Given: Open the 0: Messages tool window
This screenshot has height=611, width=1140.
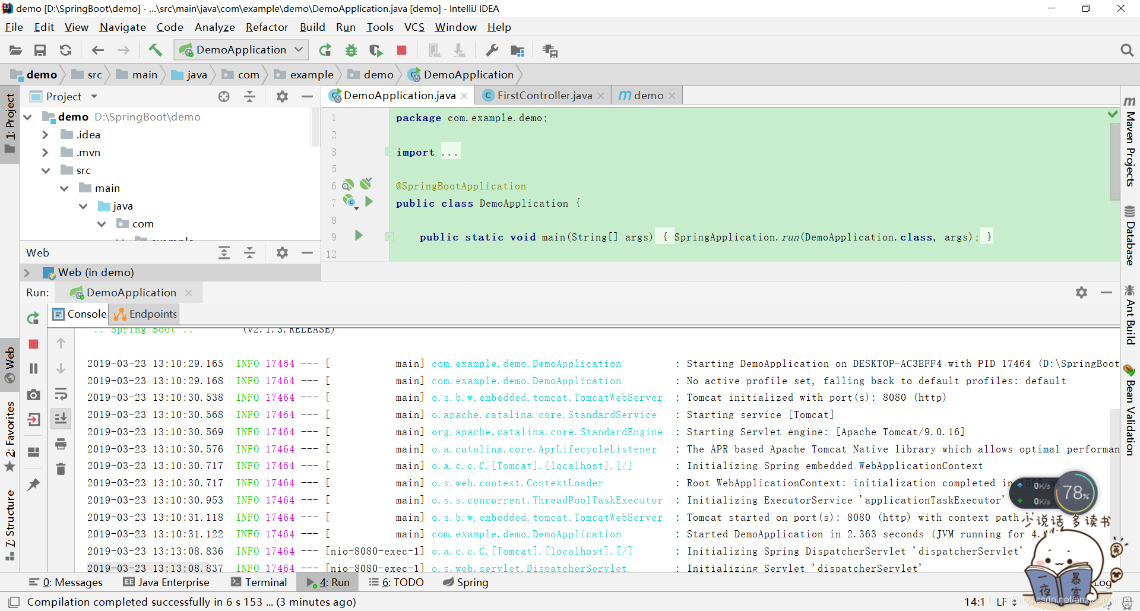Looking at the screenshot, I should [66, 582].
